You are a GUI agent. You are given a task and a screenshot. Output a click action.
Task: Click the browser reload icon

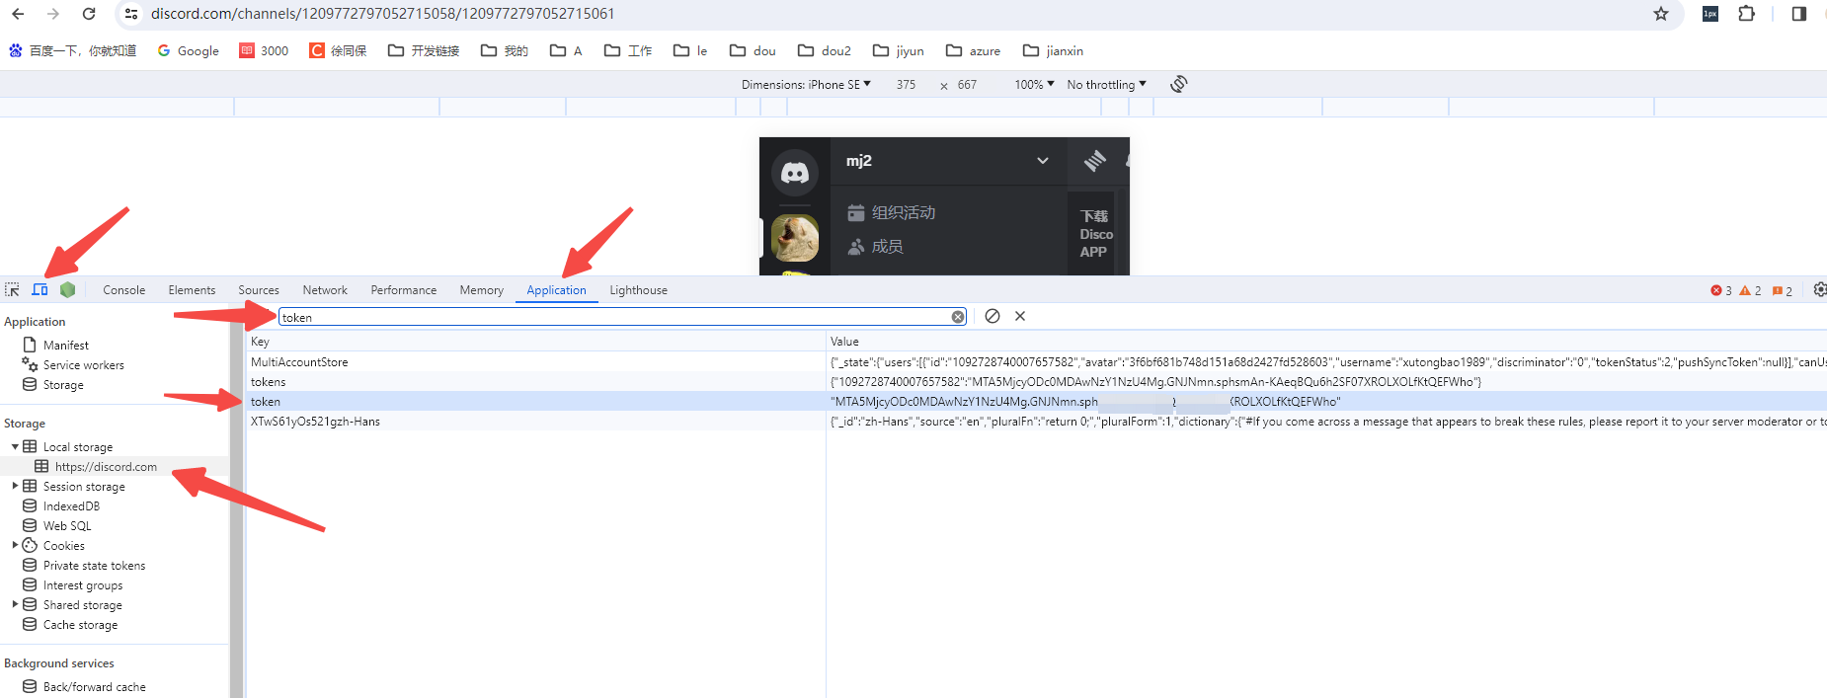coord(89,14)
